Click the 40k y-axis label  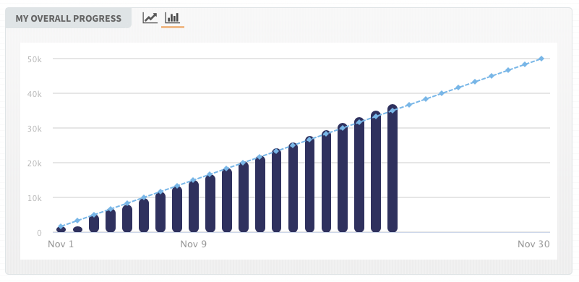35,94
